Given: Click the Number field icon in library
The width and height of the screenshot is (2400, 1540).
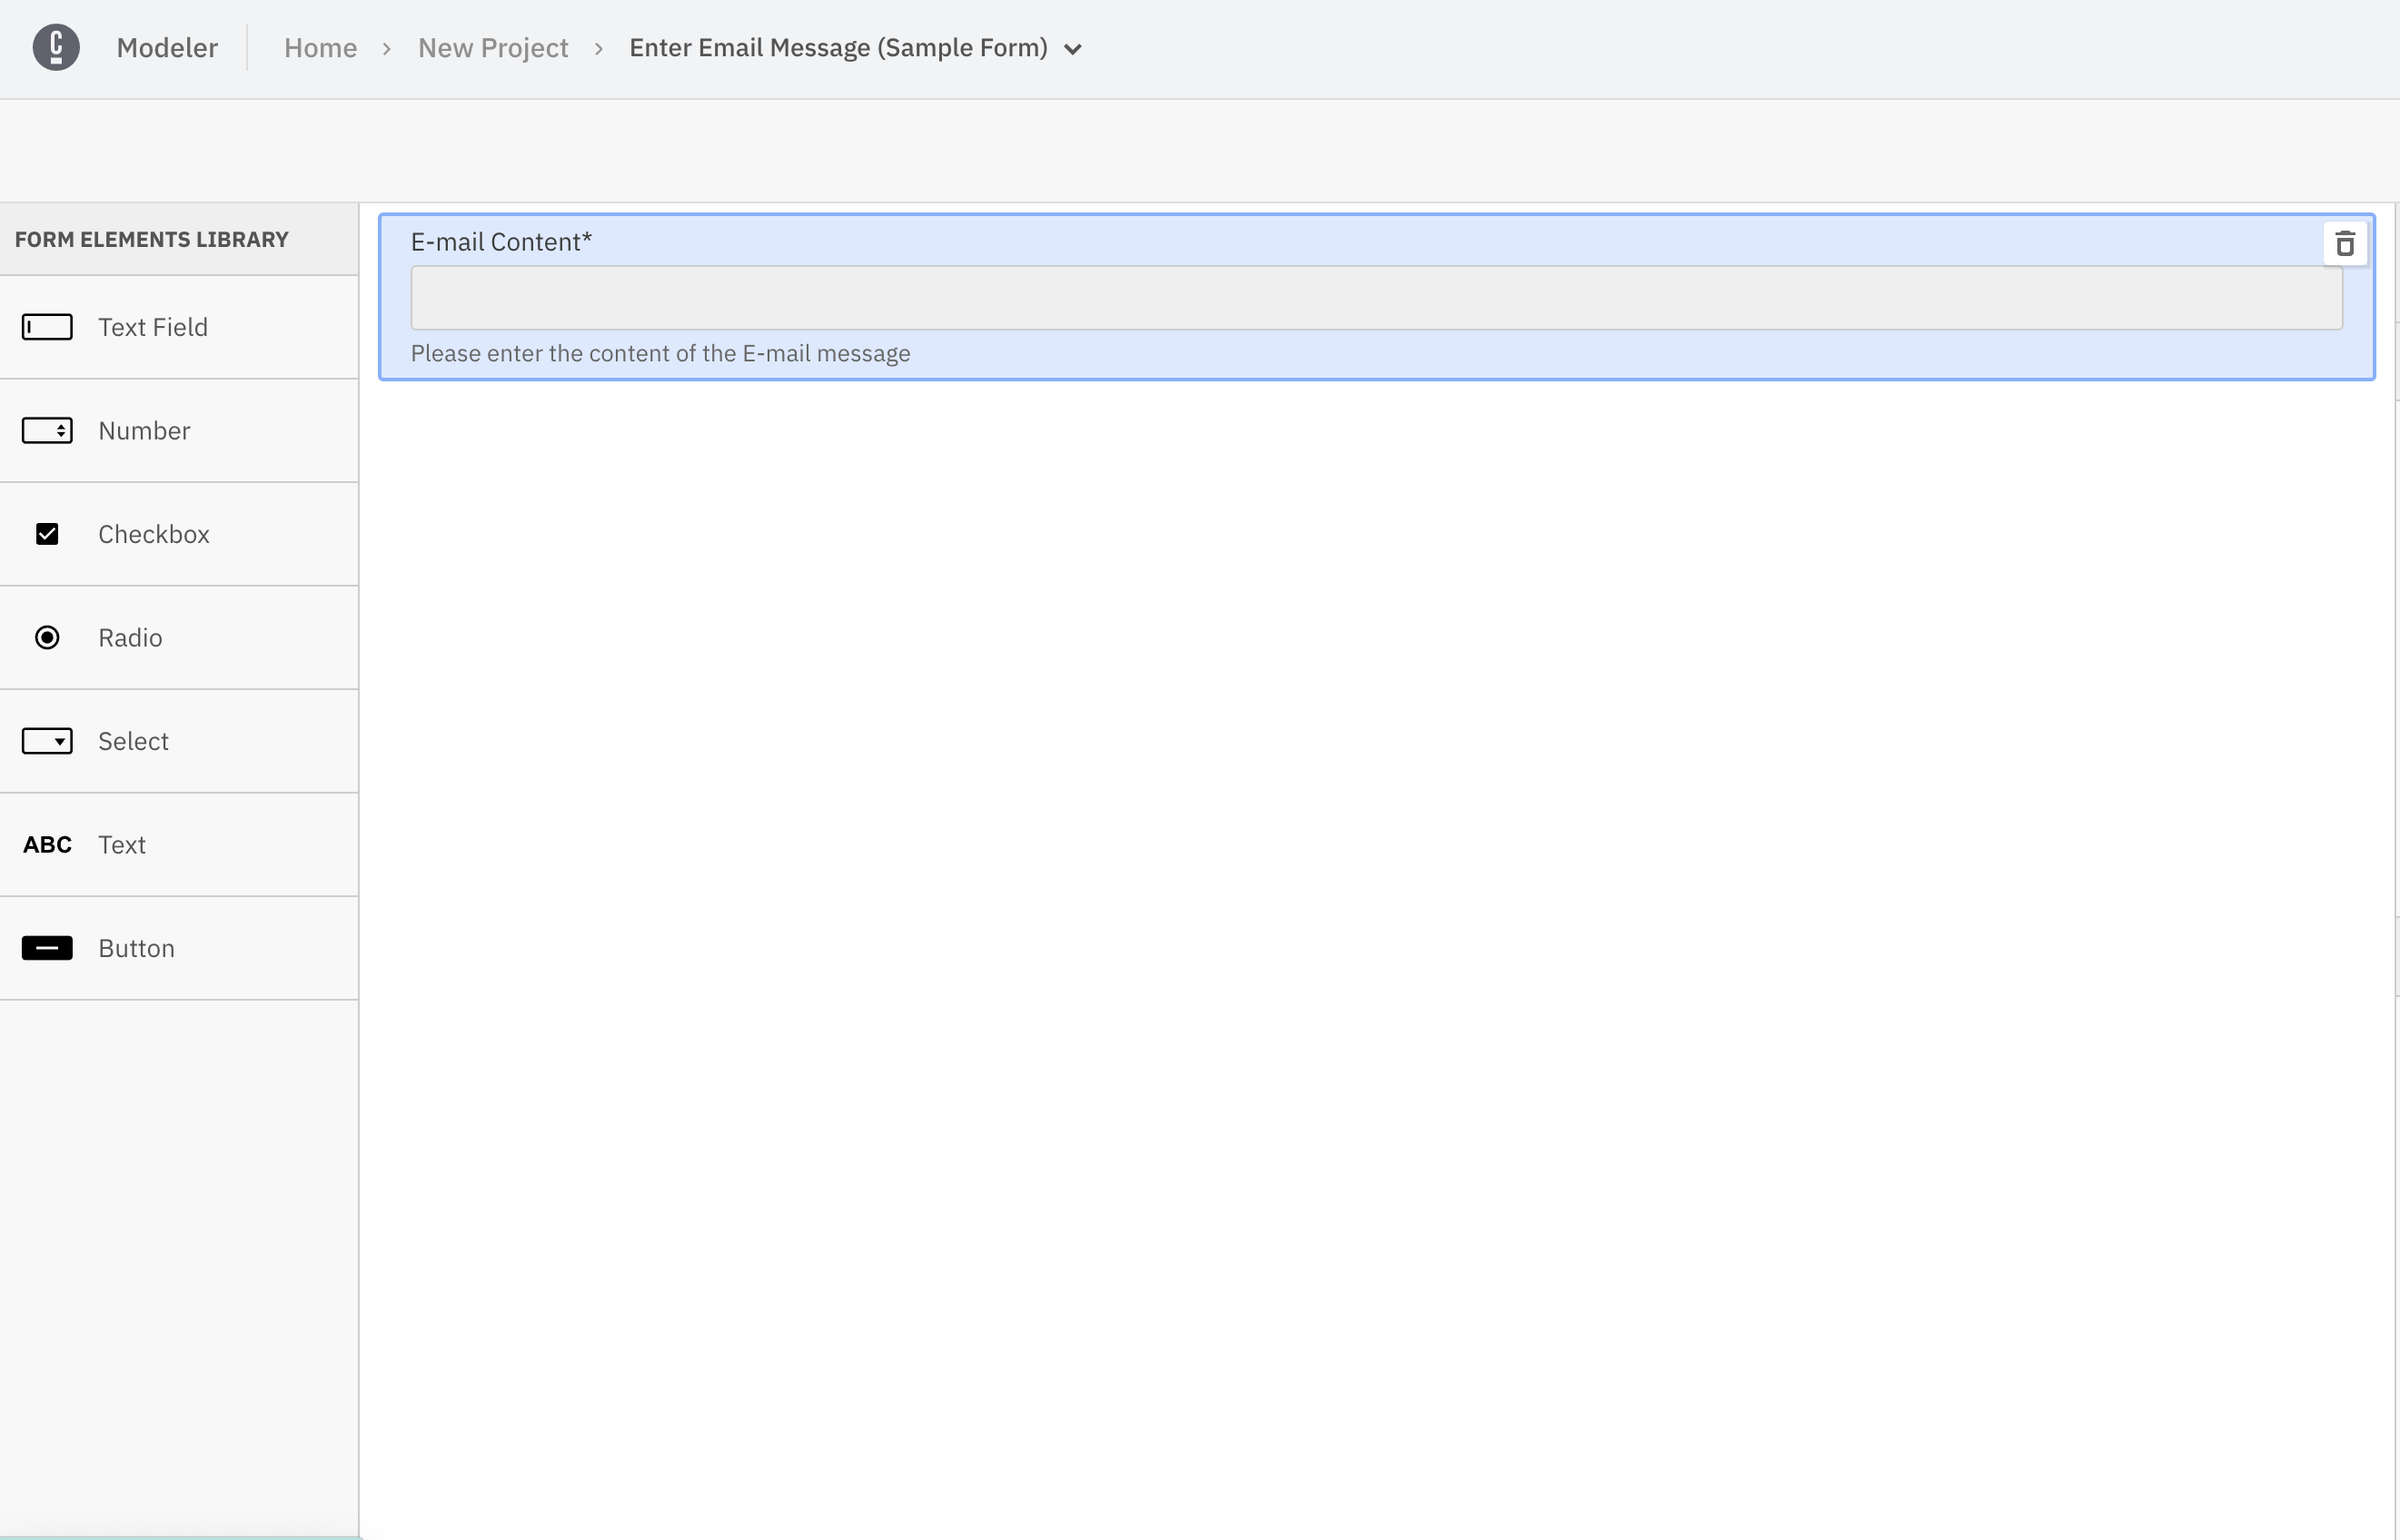Looking at the screenshot, I should (x=47, y=429).
